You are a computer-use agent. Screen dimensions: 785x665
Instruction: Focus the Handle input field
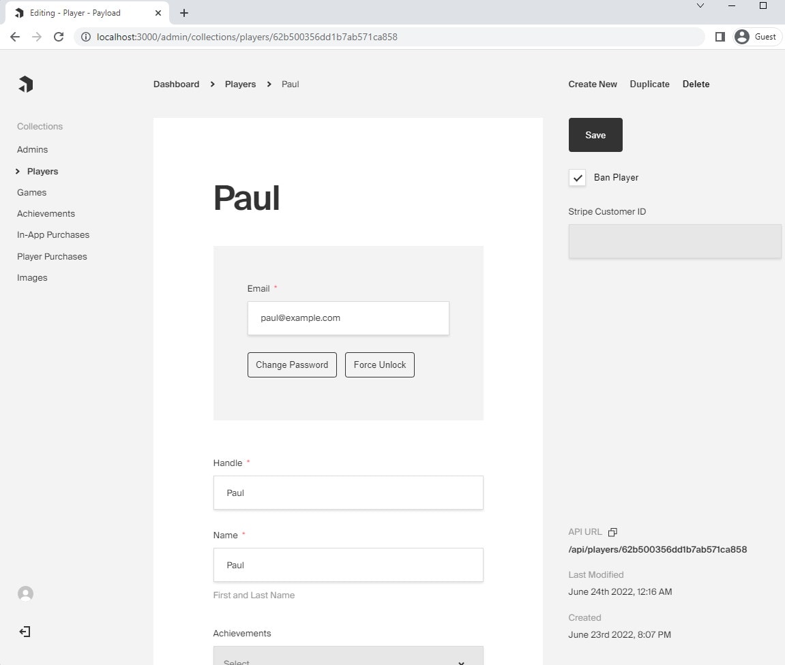coord(348,493)
